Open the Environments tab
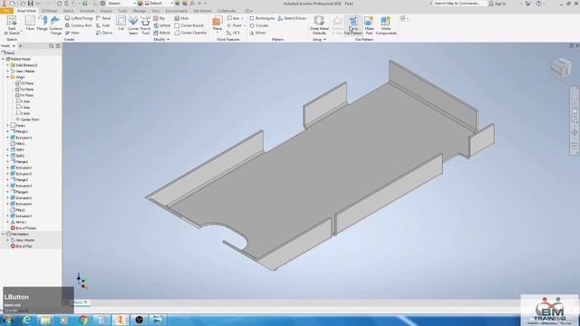The image size is (580, 326). point(177,11)
